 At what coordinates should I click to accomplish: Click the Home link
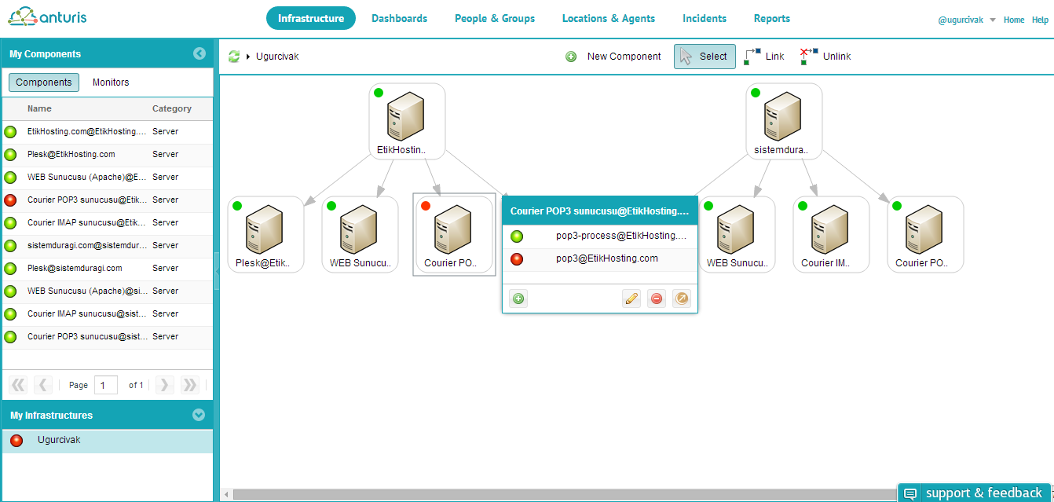pos(1014,20)
